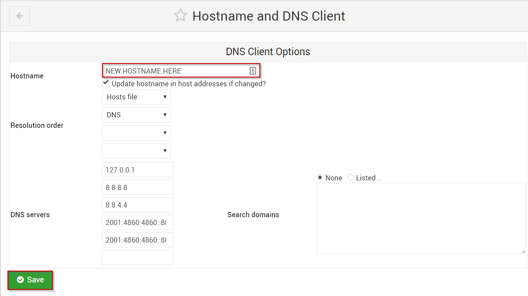Click the 'Hostname and DNS Client' page title

point(268,16)
